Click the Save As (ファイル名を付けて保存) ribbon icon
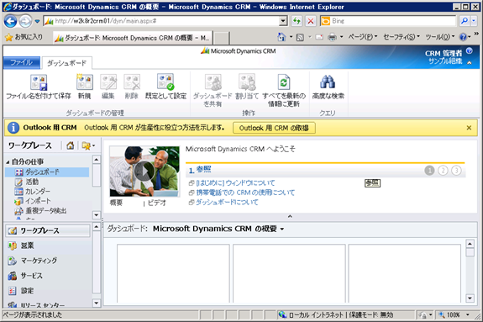The image size is (483, 322). (39, 82)
